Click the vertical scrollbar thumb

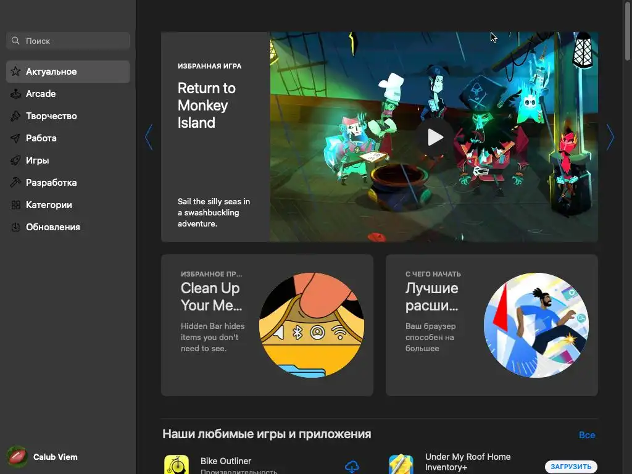[x=628, y=31]
